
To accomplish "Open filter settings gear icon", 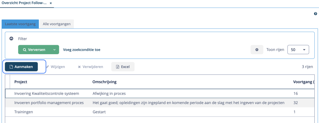I will (257, 50).
